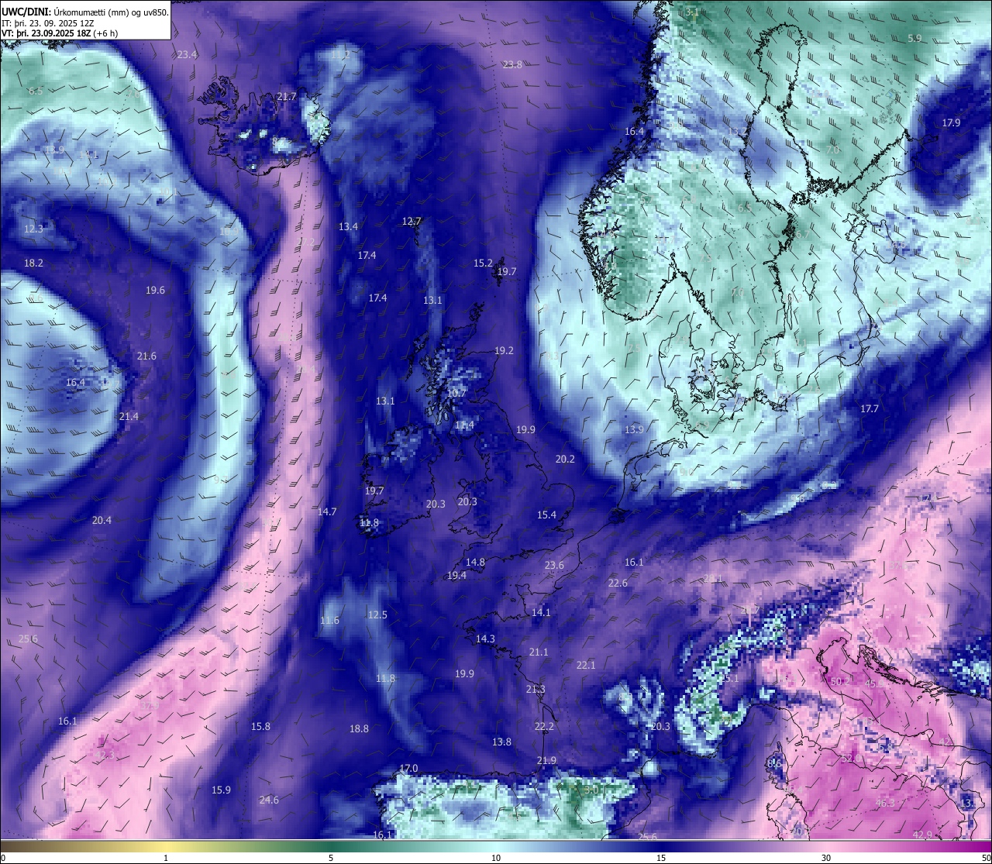The image size is (992, 864).
Task: Click the 21.3 value on the map
Action: (536, 689)
